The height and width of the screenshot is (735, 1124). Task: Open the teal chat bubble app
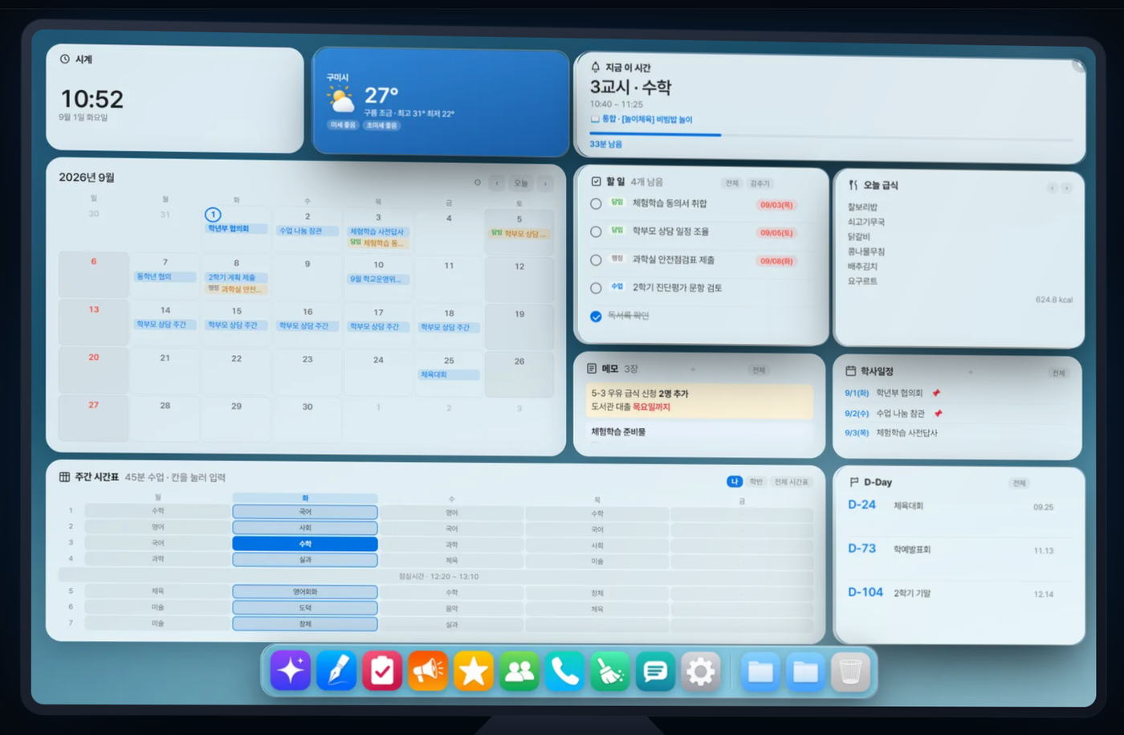655,671
